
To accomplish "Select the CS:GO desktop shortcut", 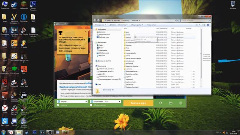I will 14,44.
